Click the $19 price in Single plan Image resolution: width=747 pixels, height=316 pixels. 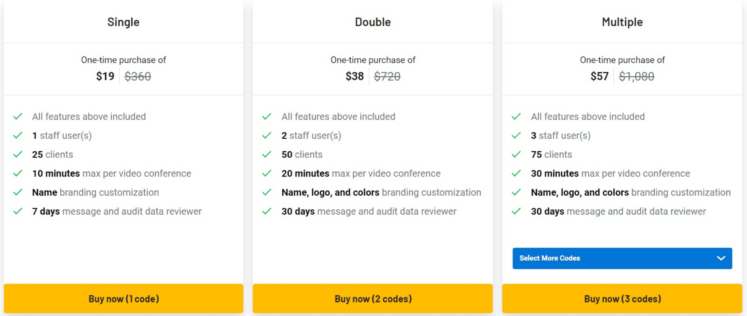pos(105,76)
